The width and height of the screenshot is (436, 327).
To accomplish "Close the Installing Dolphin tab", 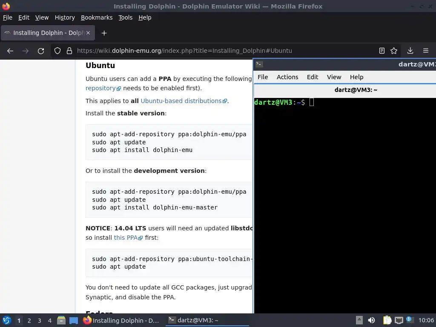I will [88, 33].
